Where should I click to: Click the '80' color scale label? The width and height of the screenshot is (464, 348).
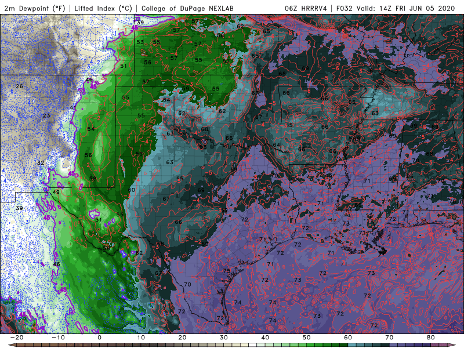point(431,338)
